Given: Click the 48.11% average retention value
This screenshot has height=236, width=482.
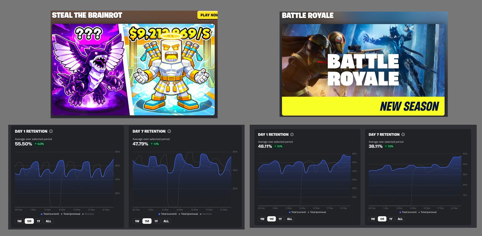Looking at the screenshot, I should point(265,146).
